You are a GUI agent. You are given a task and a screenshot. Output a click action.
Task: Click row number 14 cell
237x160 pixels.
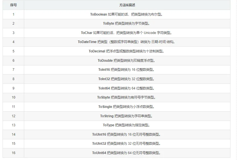13,135
